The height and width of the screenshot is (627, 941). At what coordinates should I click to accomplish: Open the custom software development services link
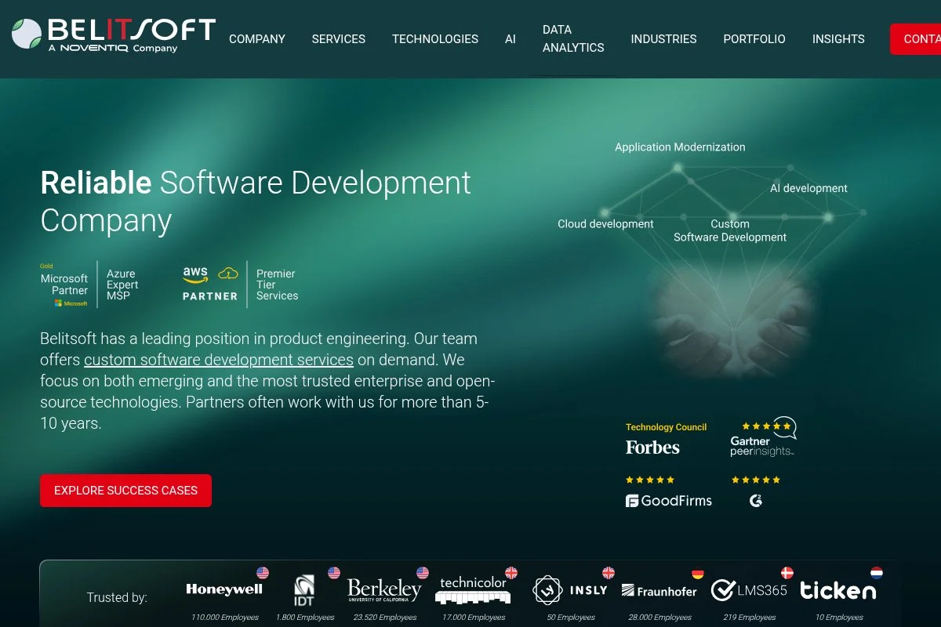point(218,360)
